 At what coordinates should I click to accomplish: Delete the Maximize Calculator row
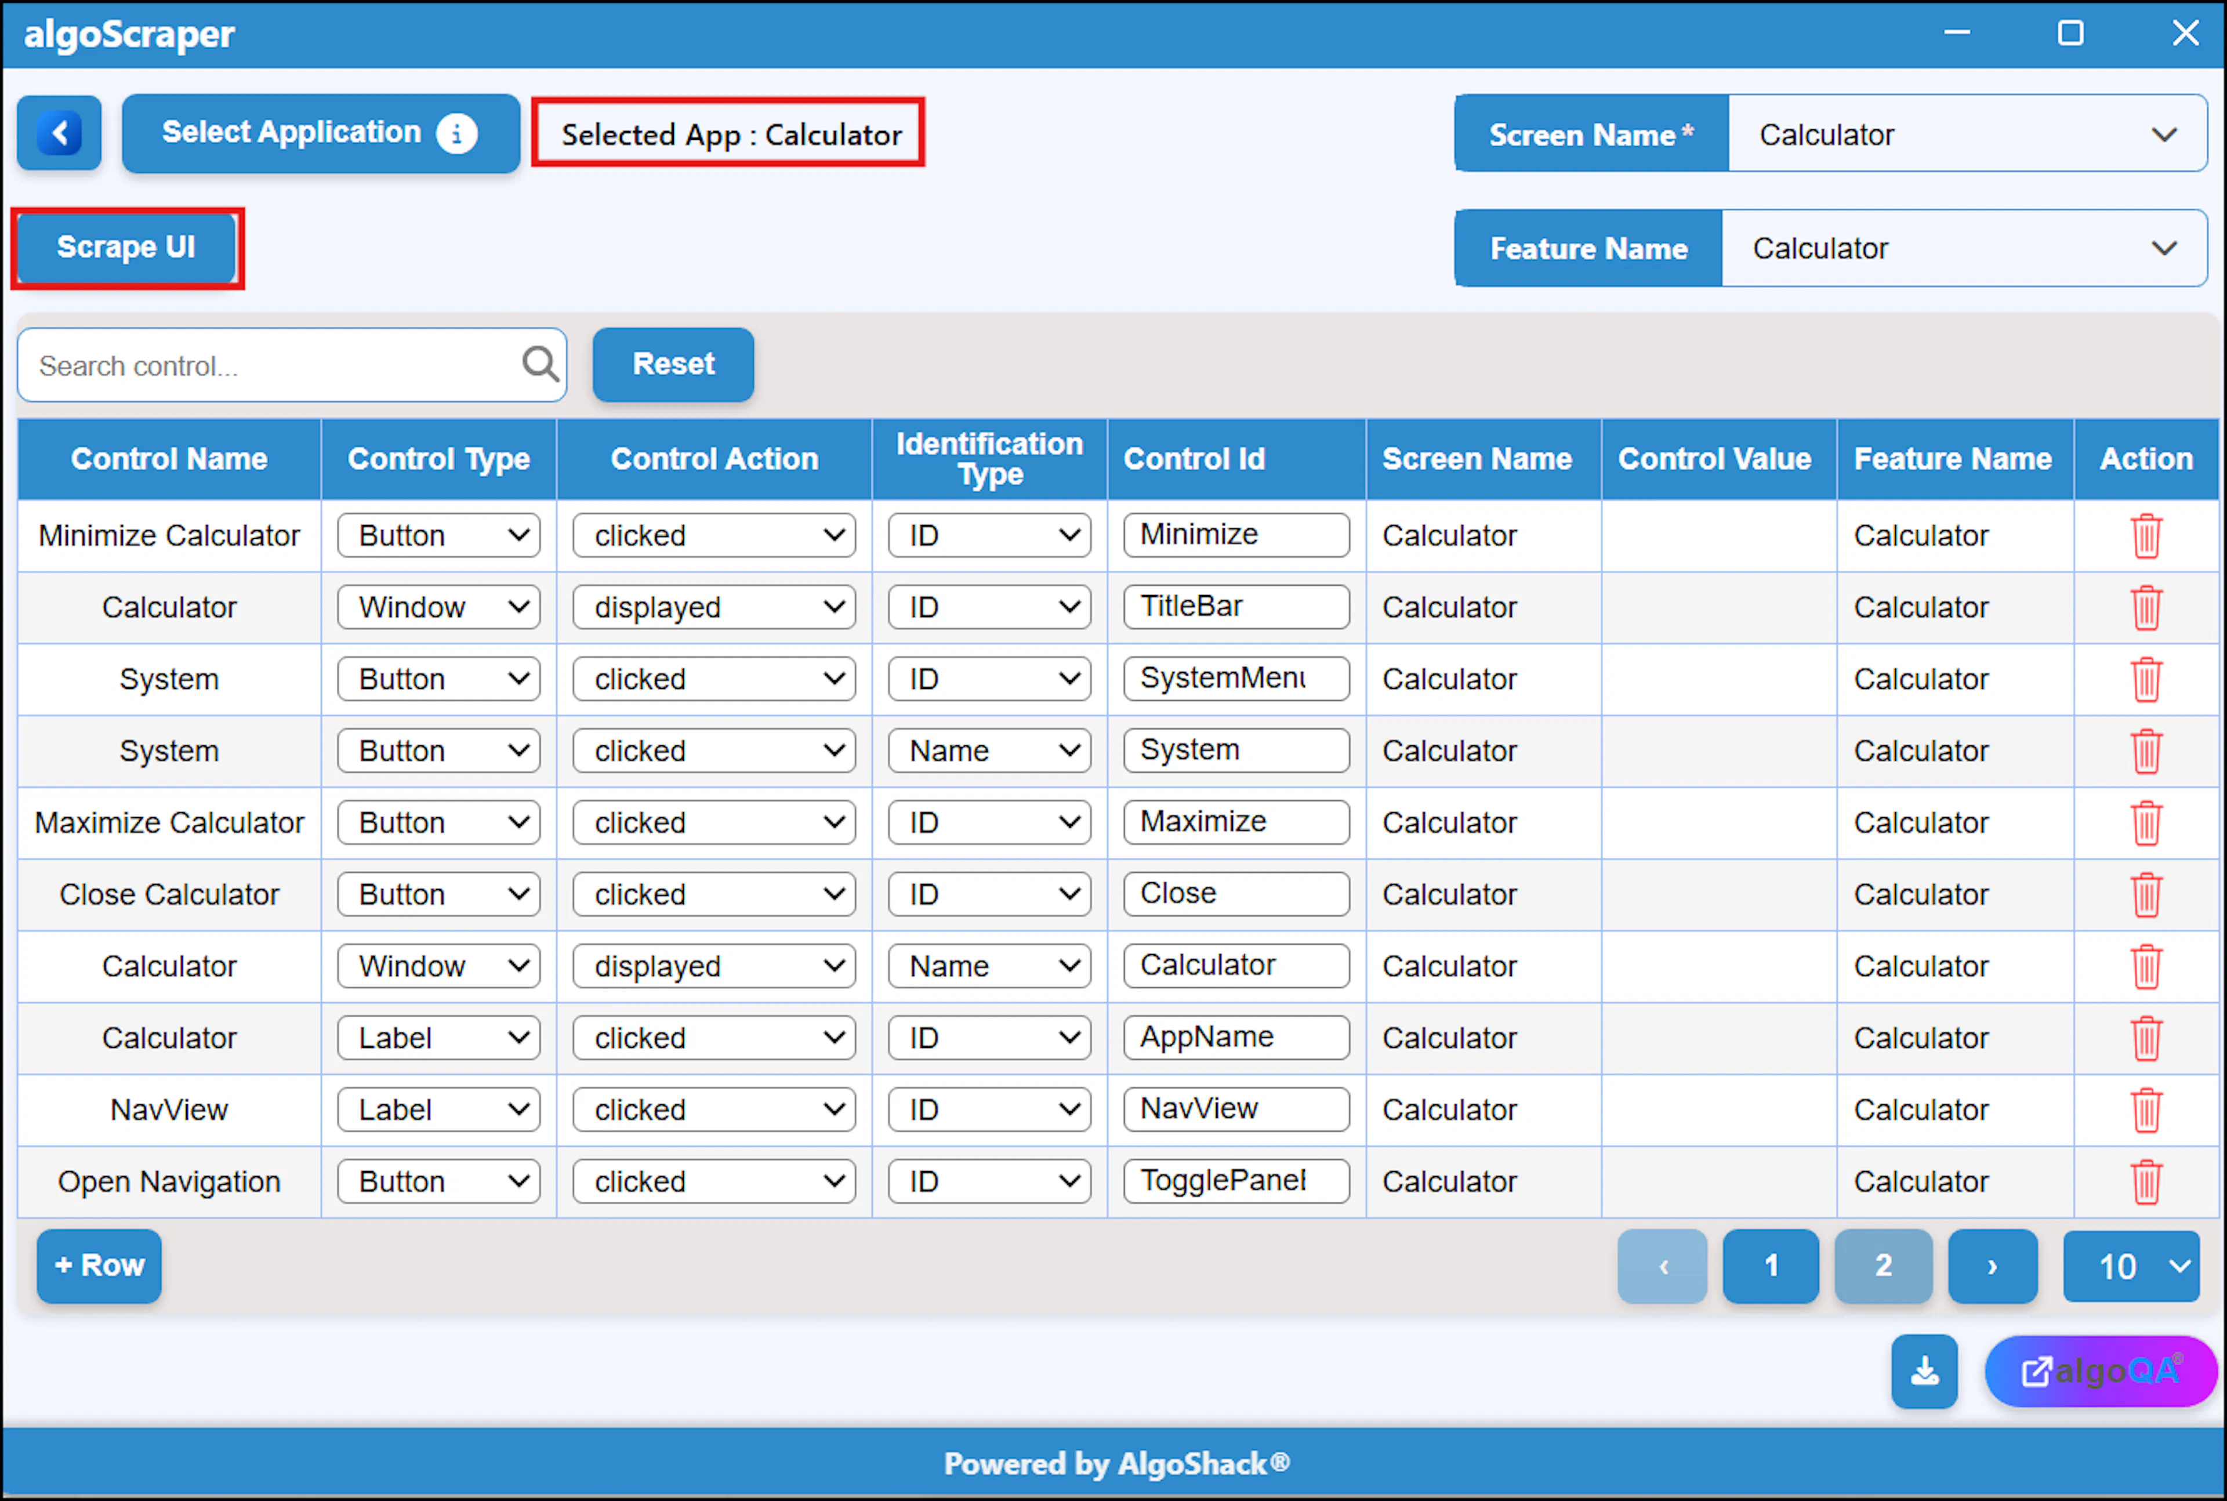point(2146,823)
